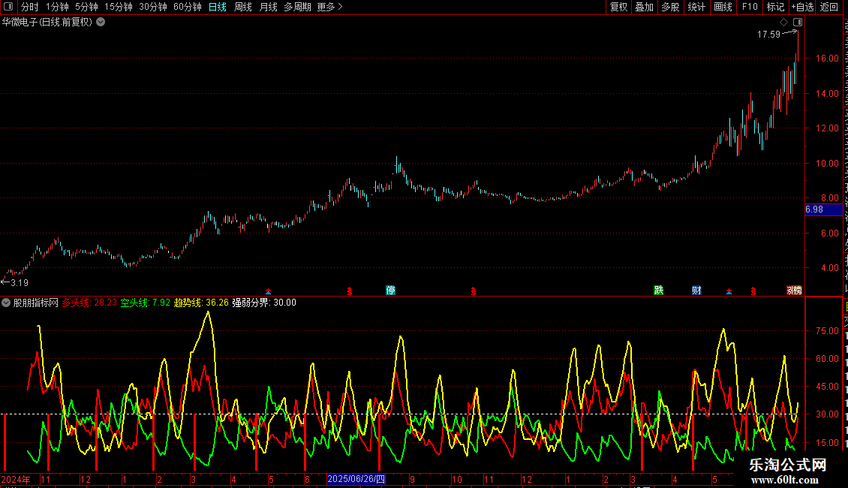
Task: Click the 涨榜 marker icon
Action: pyautogui.click(x=794, y=291)
